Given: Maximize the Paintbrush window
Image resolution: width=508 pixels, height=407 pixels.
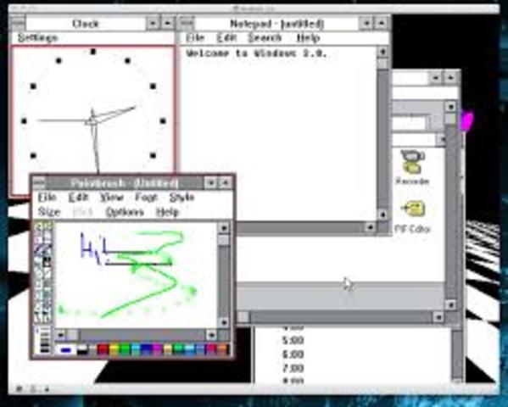Looking at the screenshot, I should pyautogui.click(x=225, y=183).
